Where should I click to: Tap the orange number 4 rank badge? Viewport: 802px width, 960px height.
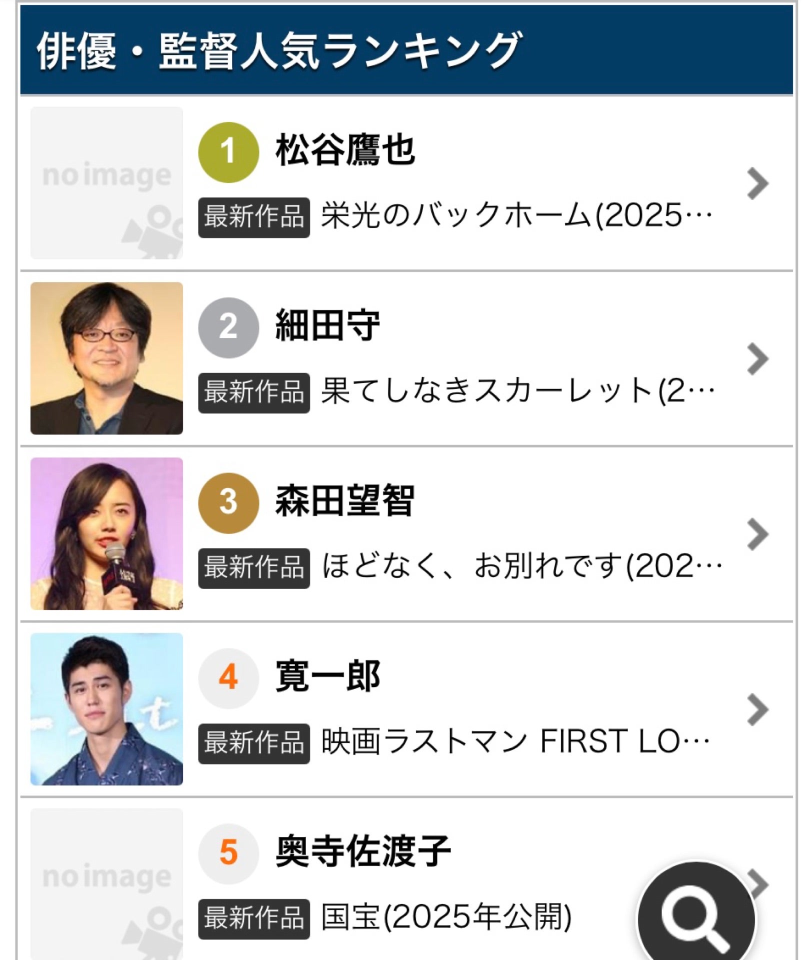[228, 678]
